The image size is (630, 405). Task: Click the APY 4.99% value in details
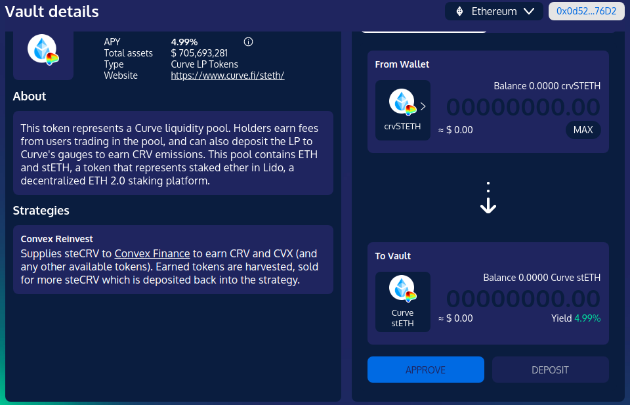(x=184, y=42)
